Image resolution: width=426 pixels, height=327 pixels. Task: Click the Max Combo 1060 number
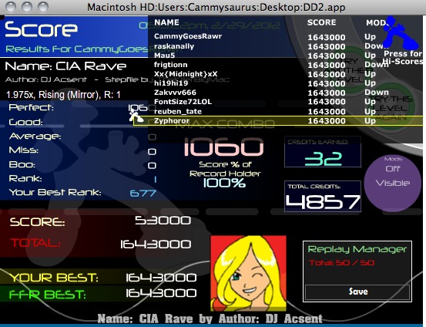(223, 147)
